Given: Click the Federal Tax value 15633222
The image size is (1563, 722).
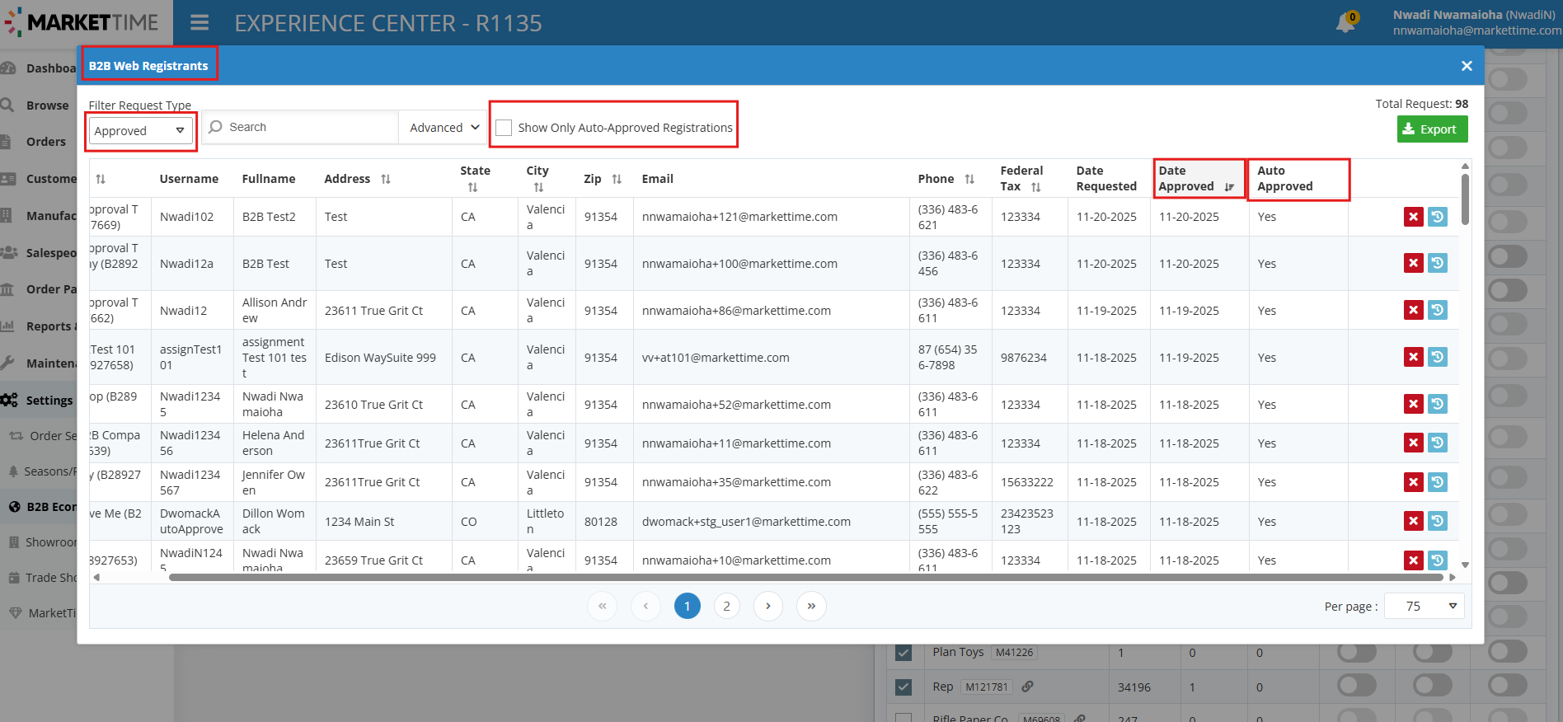Looking at the screenshot, I should click(1027, 482).
